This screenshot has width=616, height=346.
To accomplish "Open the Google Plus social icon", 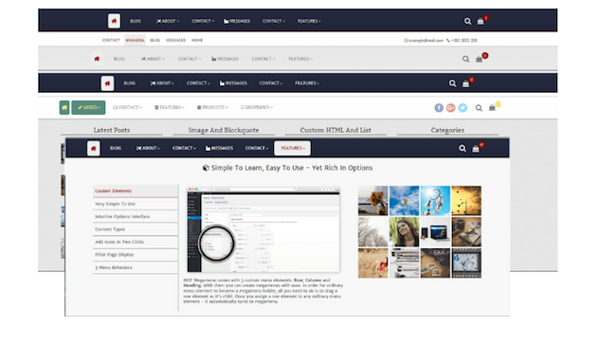I will tap(450, 108).
